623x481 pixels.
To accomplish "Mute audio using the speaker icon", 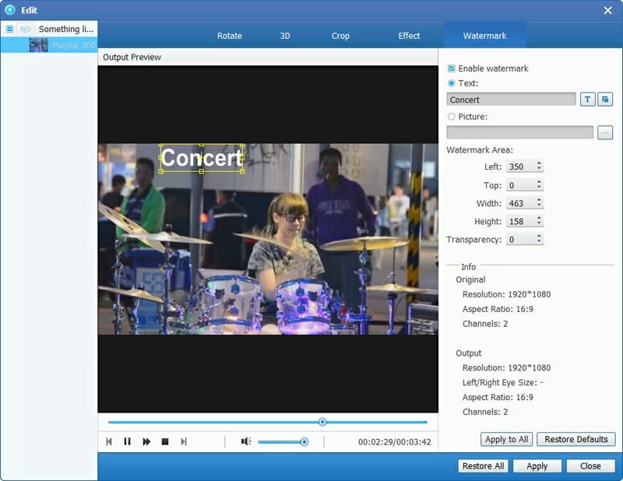I will 246,441.
